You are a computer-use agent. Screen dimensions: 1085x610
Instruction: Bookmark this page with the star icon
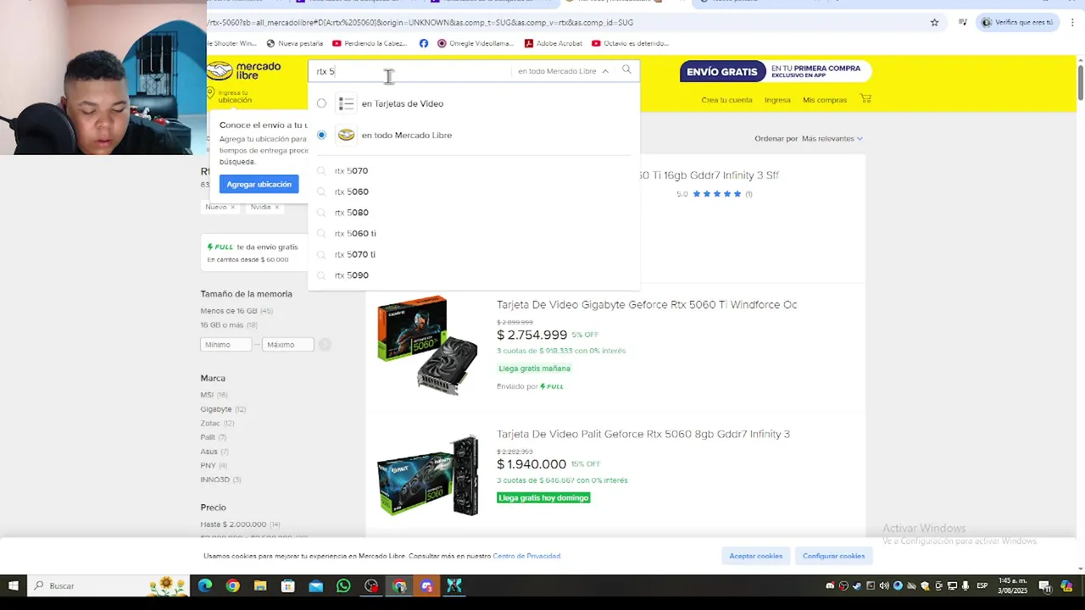(934, 23)
